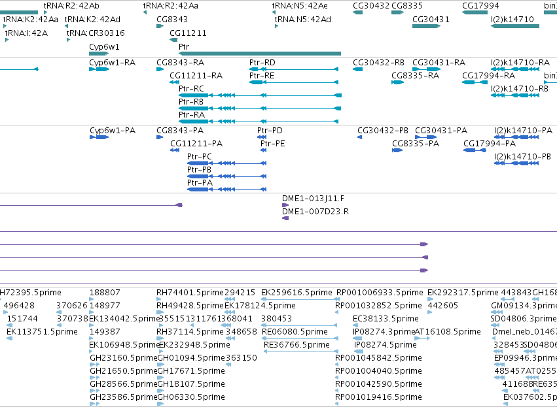Screen dimensions: 557x407
Task: Click the Ptr-PB protein label
Action: pos(199,170)
